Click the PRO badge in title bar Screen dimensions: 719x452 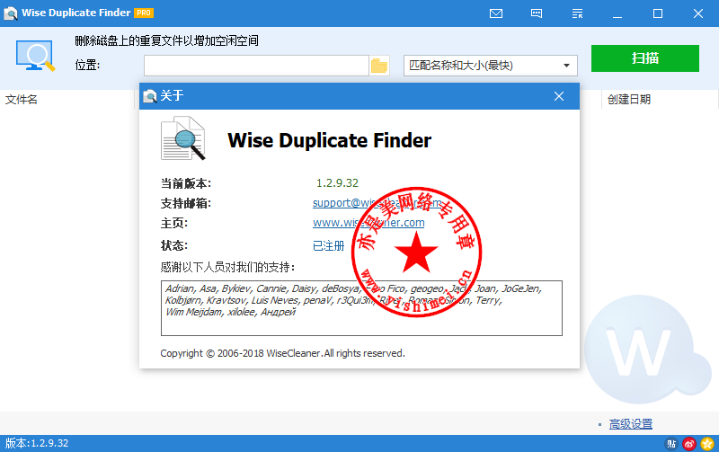[144, 13]
